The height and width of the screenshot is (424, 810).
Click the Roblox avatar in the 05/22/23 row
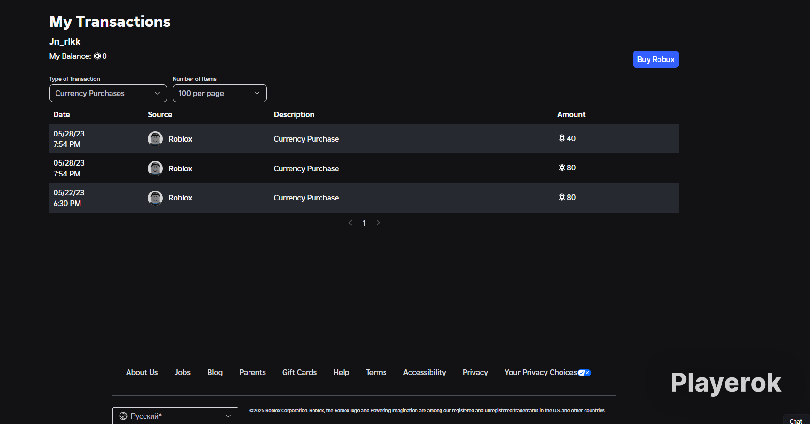click(155, 198)
